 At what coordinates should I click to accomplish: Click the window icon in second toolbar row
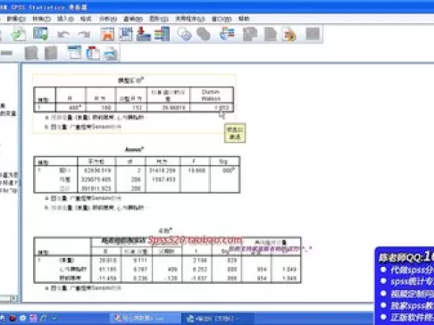point(74,53)
